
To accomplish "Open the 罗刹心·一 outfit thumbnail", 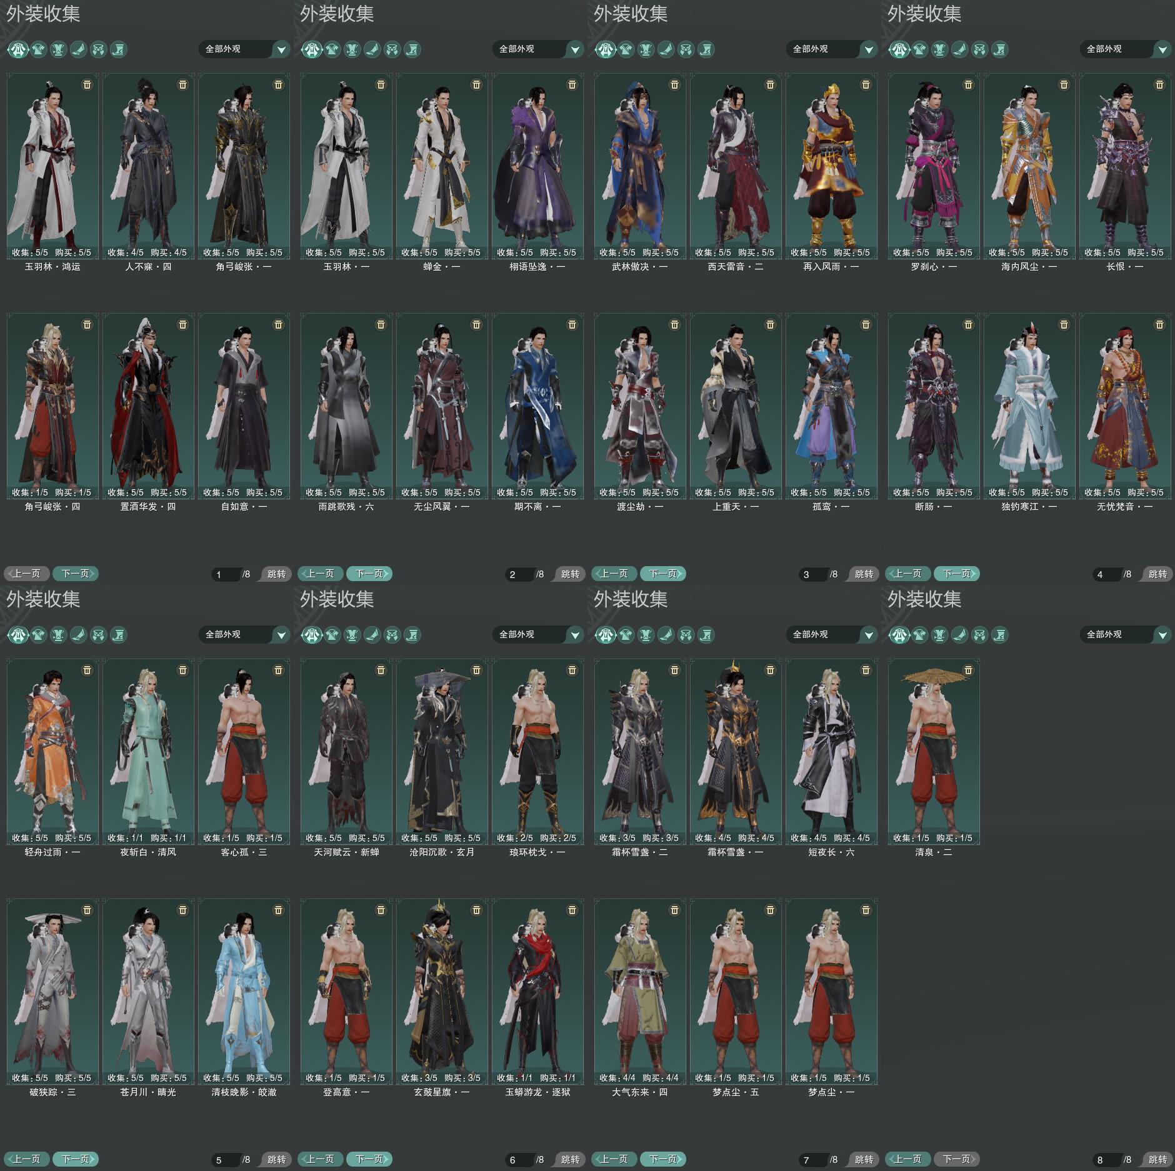I will 934,166.
